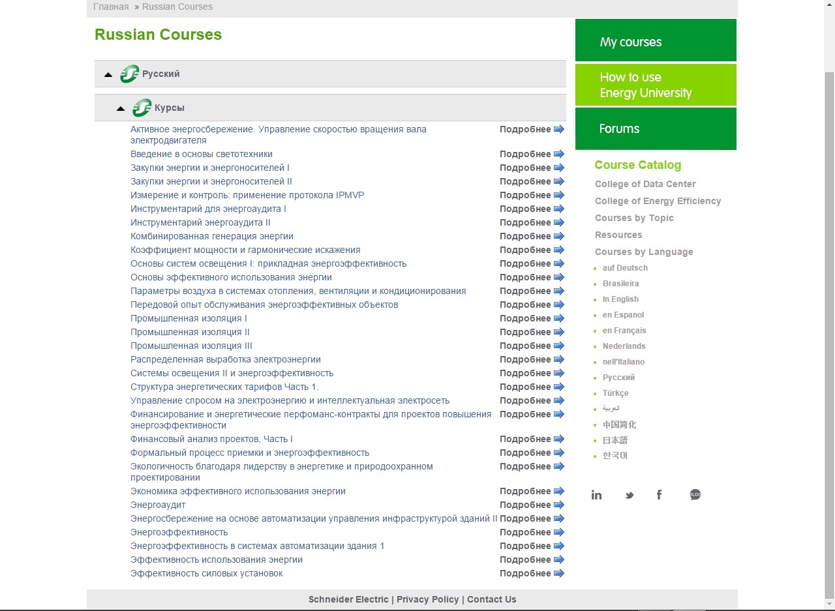
Task: Collapse the Русский section triangle
Action: pos(108,74)
